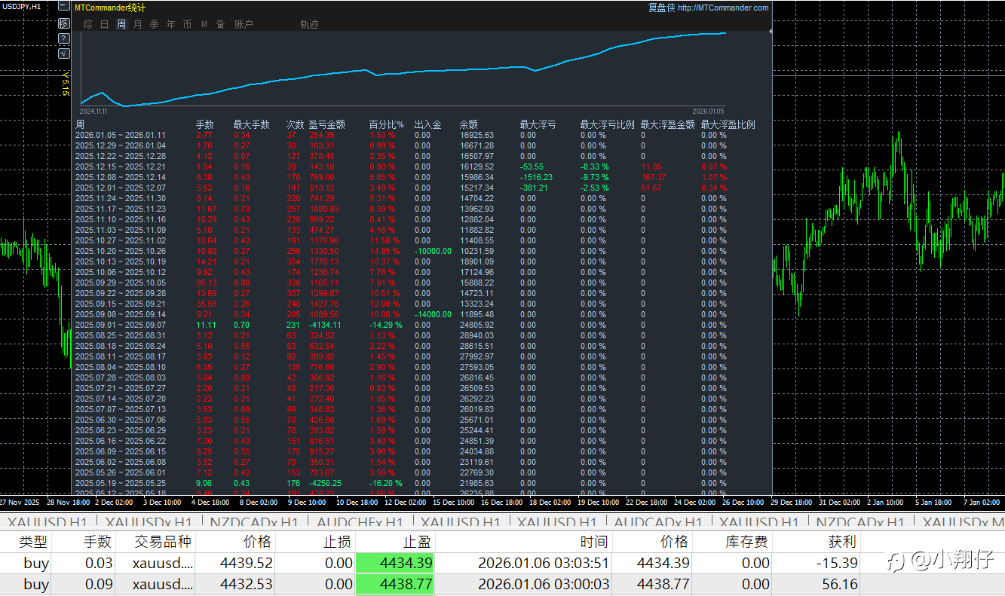Image resolution: width=1005 pixels, height=596 pixels.
Task: Switch to the 币 currency tab
Action: [x=187, y=24]
